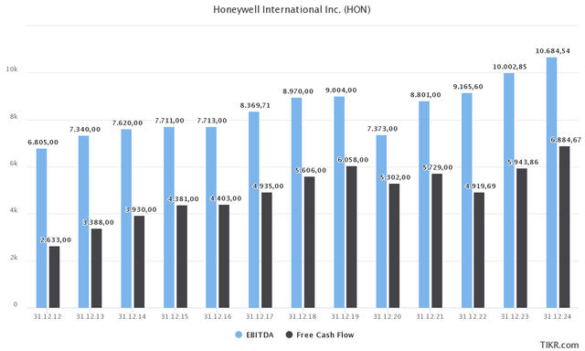Click the EBITDA bar for 31.12.18

click(296, 203)
